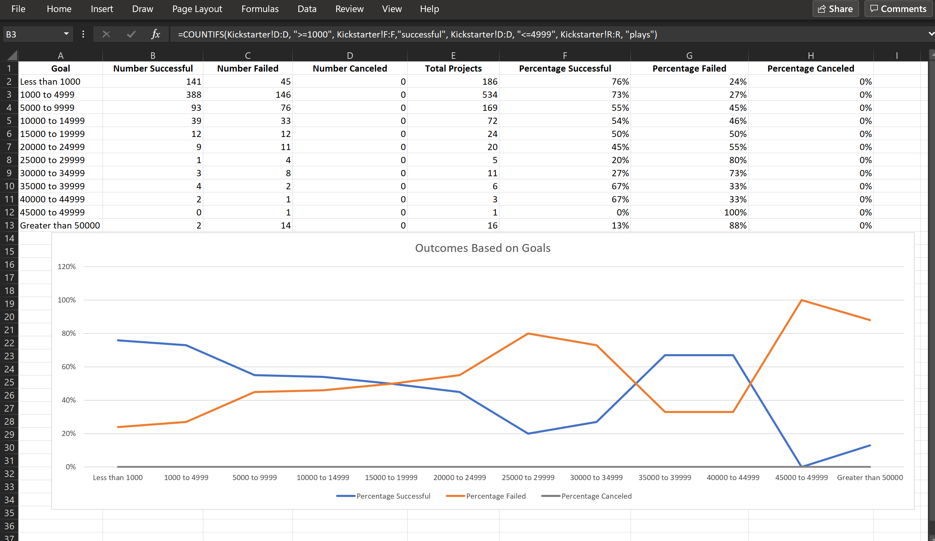Image resolution: width=935 pixels, height=541 pixels.
Task: Collapse the ribbon chevron on far right
Action: pyautogui.click(x=930, y=34)
